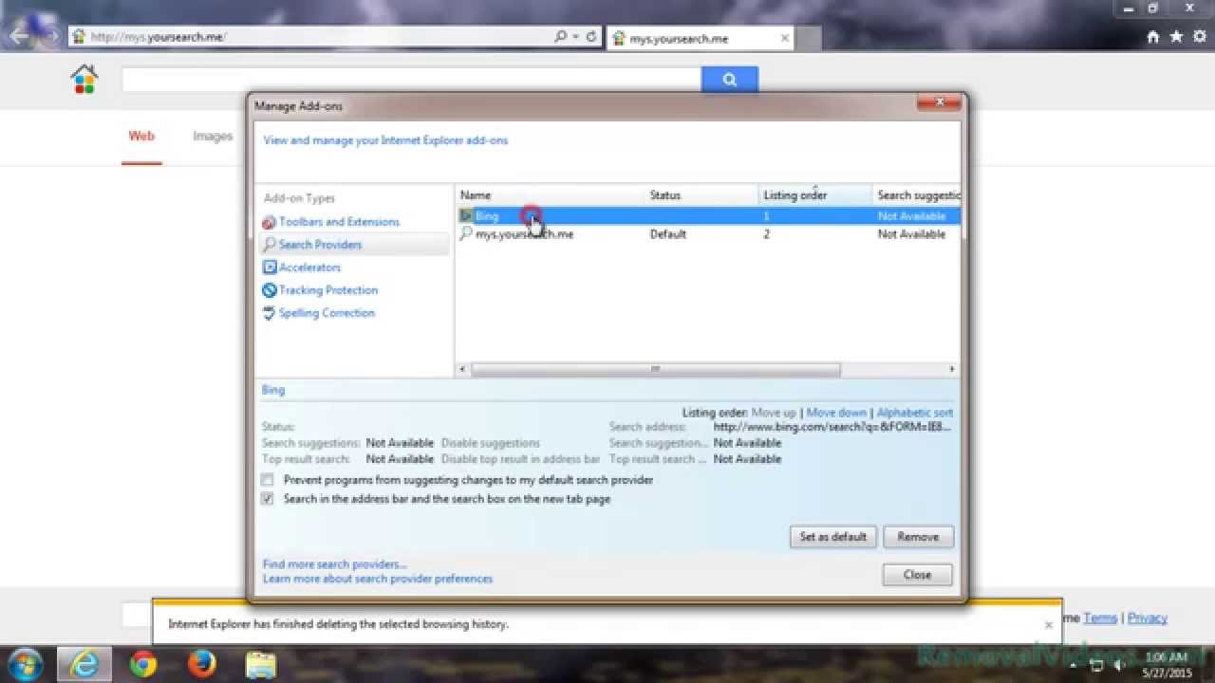
Task: Open Internet Explorer from the taskbar
Action: (84, 663)
